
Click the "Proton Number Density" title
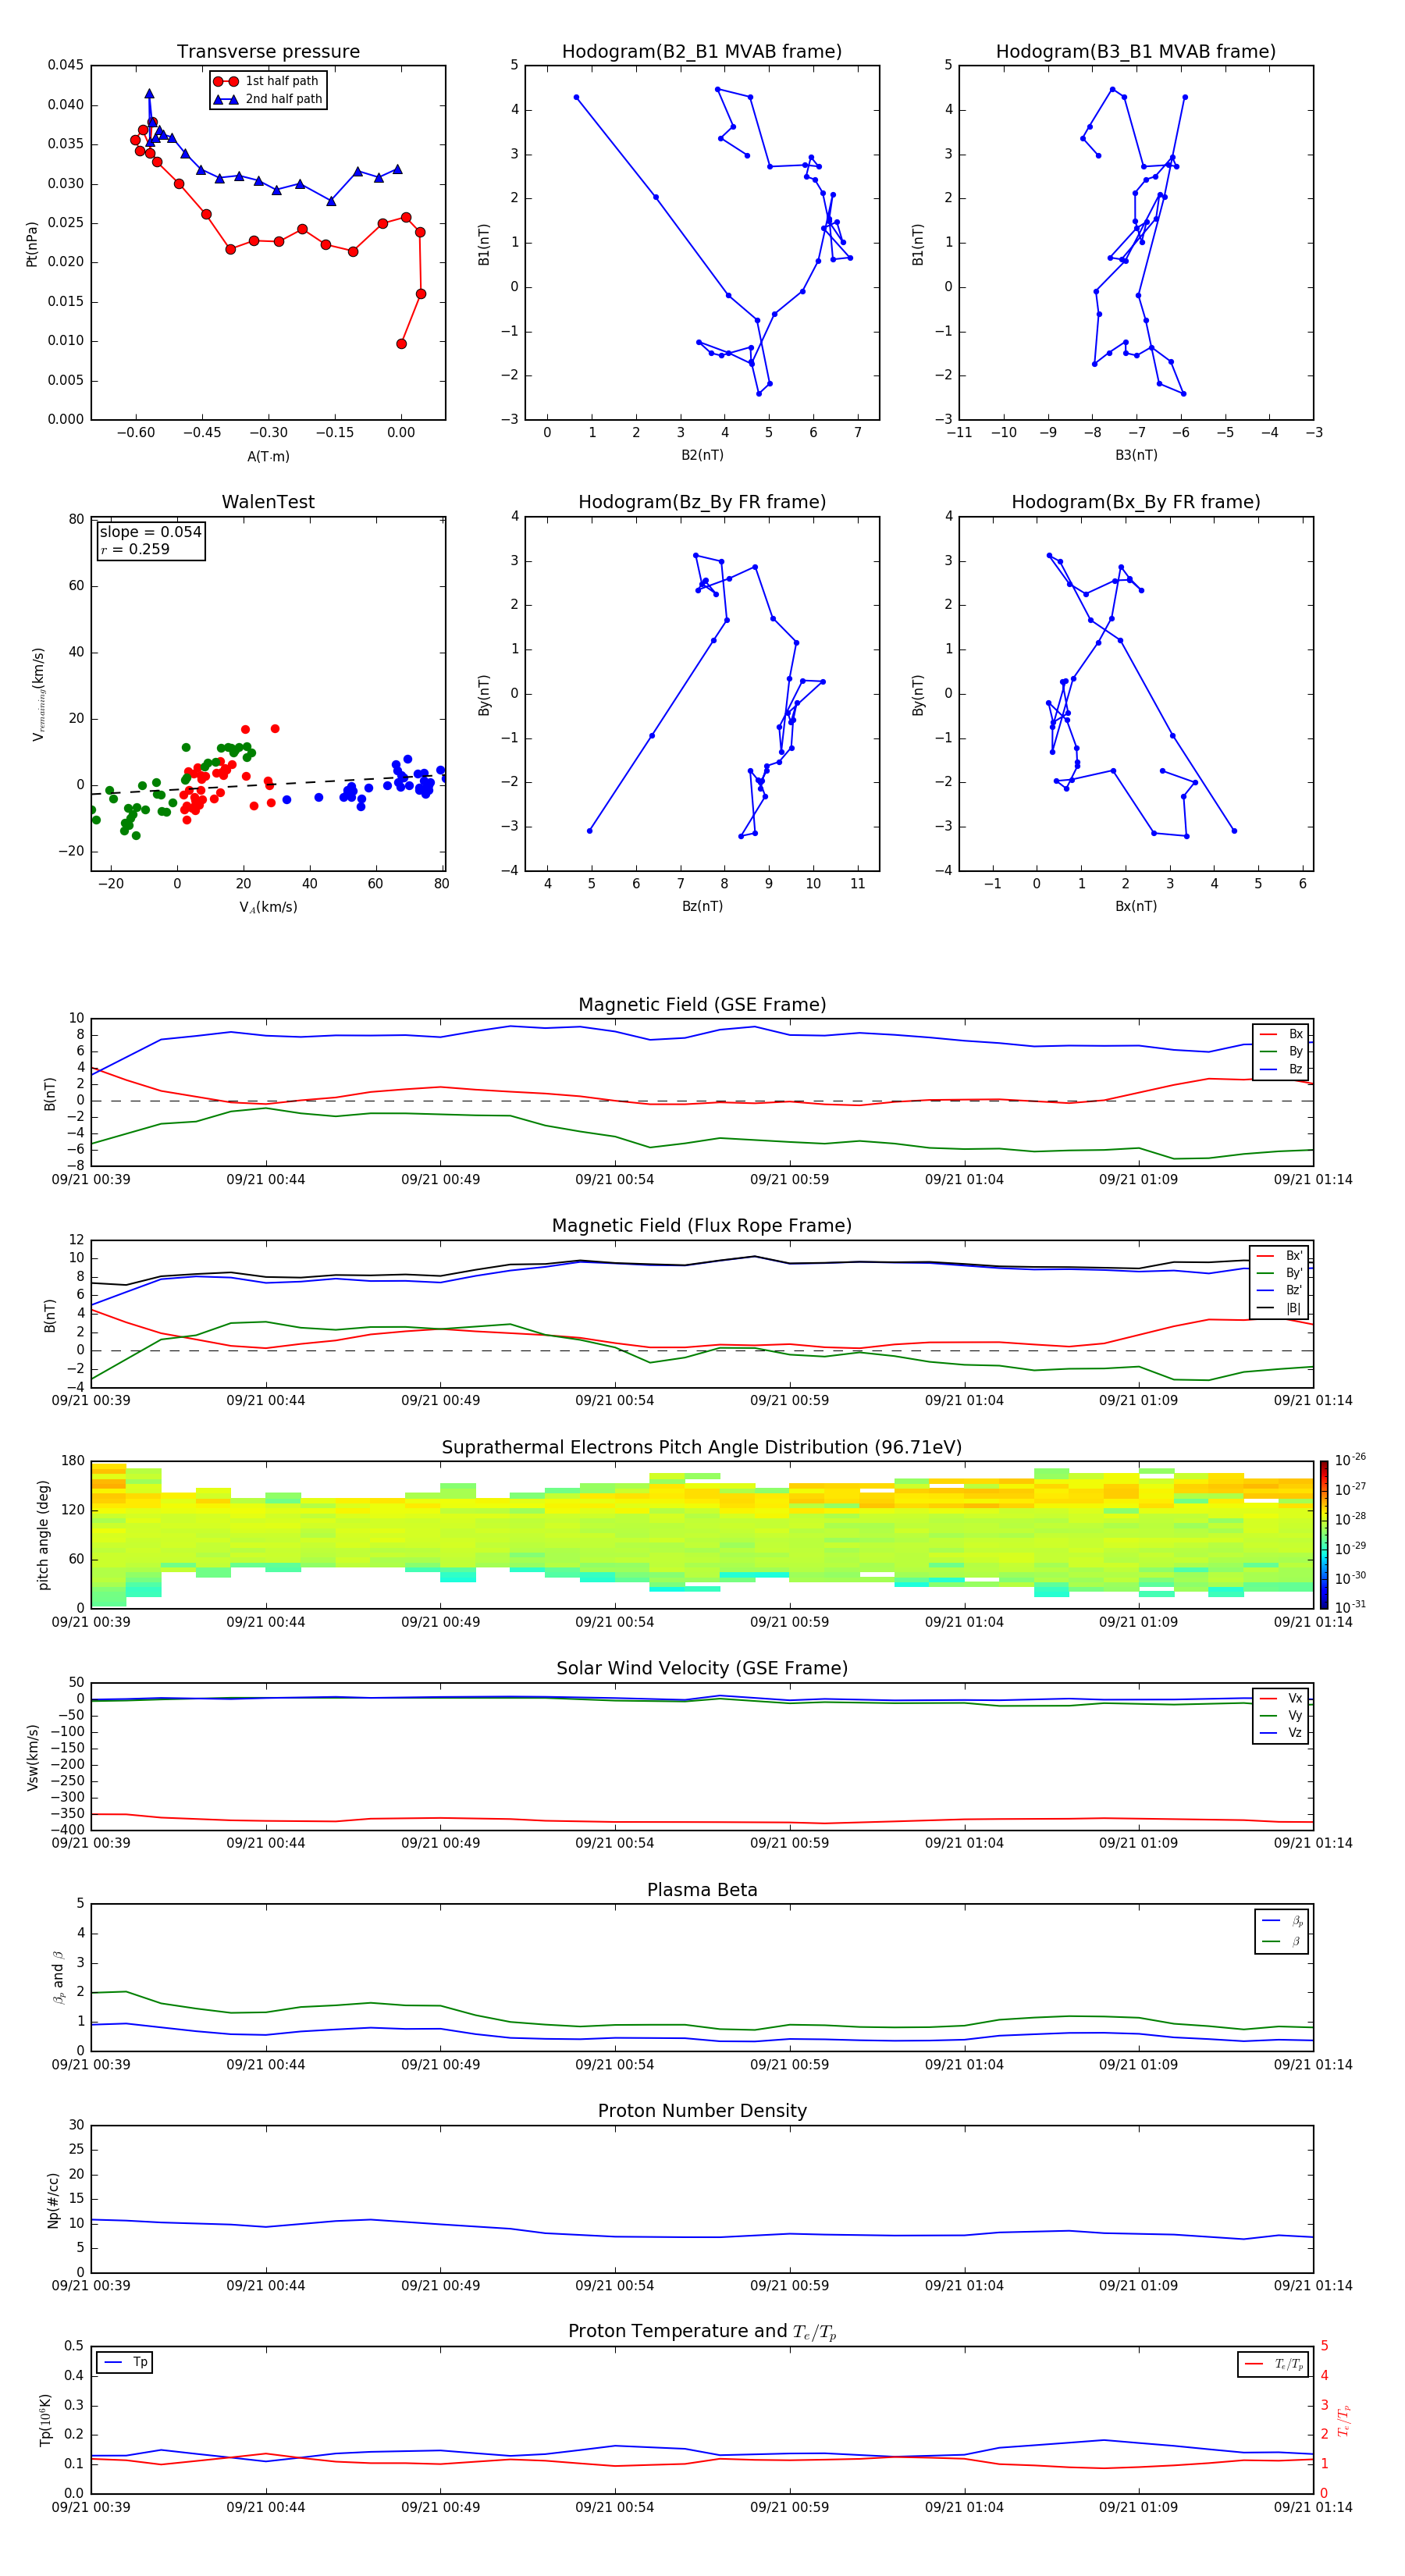point(702,2111)
